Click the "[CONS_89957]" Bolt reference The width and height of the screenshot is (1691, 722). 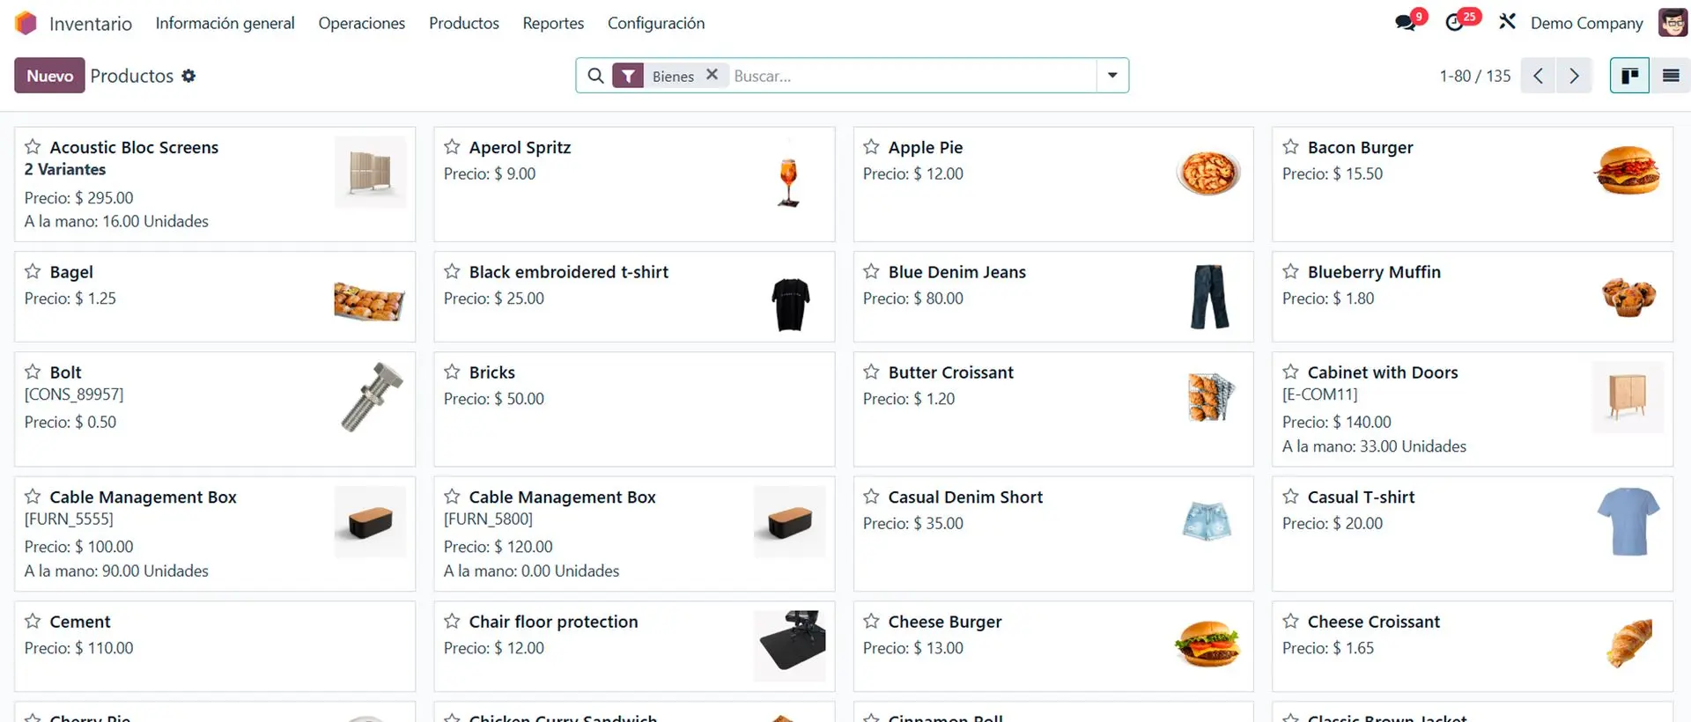click(x=74, y=394)
